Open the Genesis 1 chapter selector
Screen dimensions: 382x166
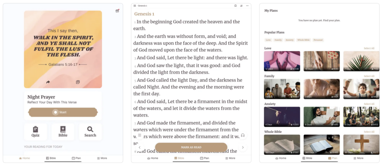(142, 6)
